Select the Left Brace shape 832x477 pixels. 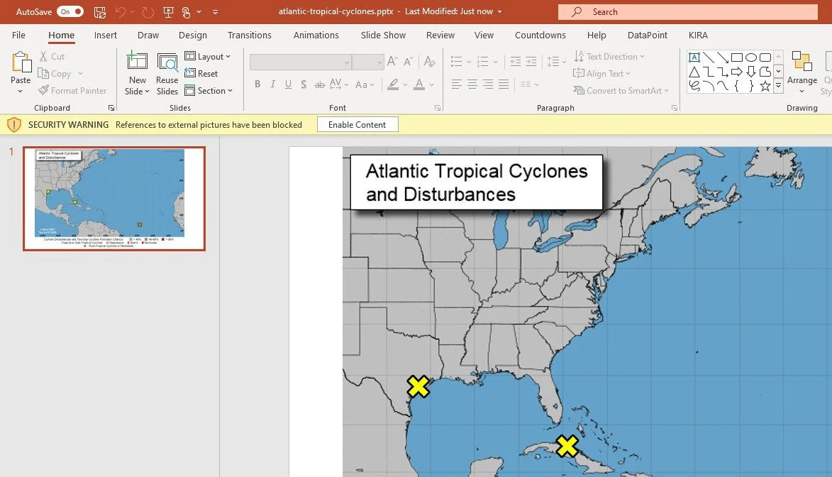click(737, 85)
